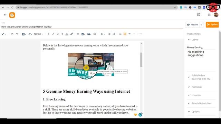Redo the last edit
This screenshot has width=221, height=124.
pos(17,34)
